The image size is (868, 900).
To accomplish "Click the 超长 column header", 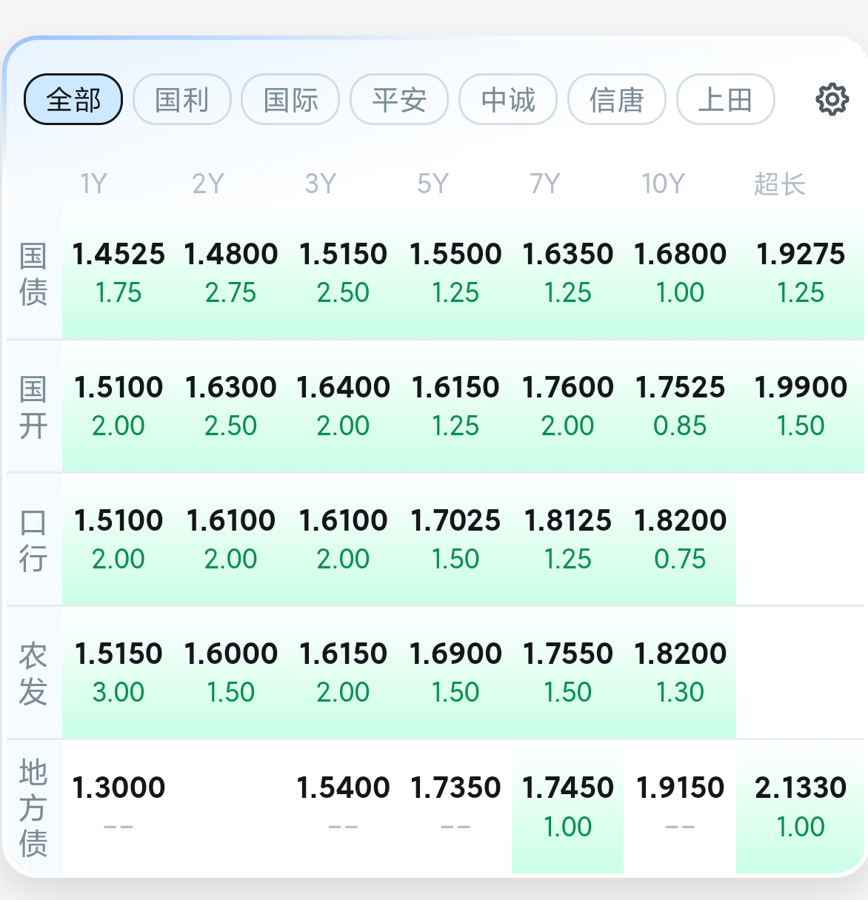I will [779, 184].
